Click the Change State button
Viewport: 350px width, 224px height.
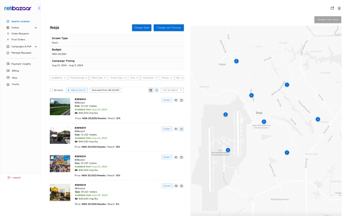coord(142,28)
